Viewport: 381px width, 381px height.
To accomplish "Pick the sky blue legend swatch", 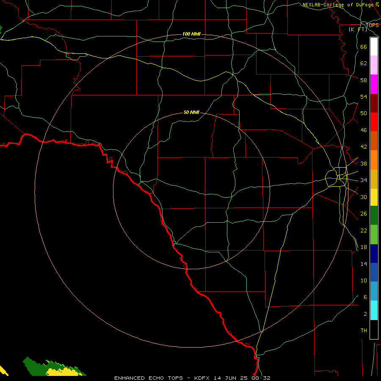I will pyautogui.click(x=374, y=291).
